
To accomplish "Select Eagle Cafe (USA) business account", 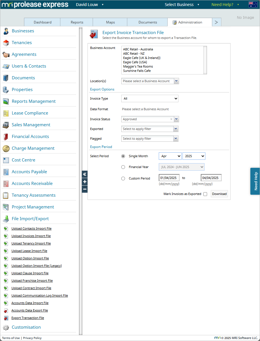I will (135, 62).
